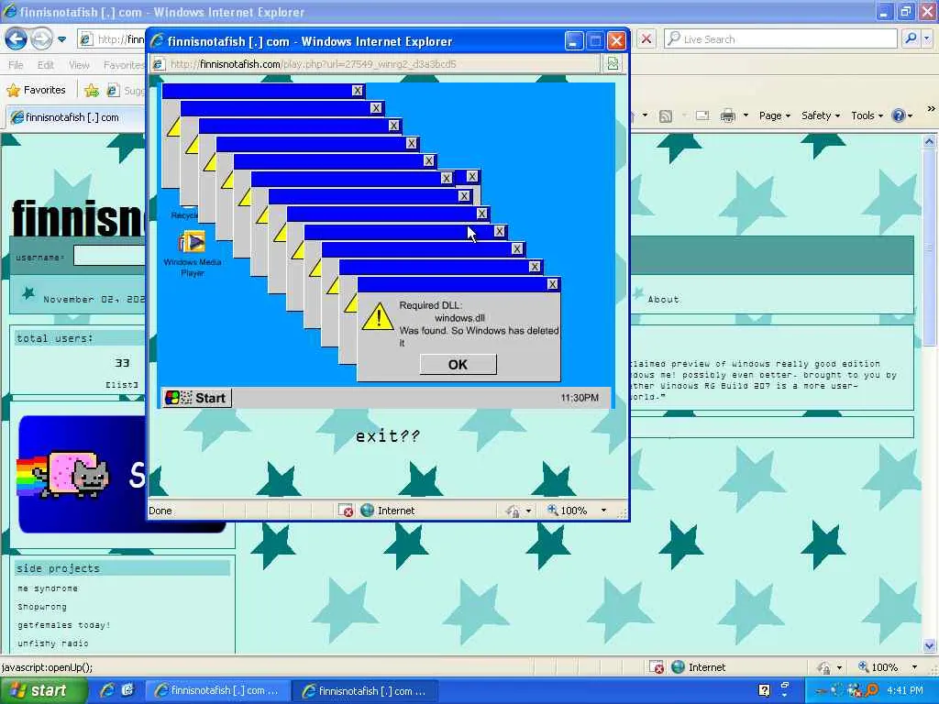This screenshot has width=939, height=704.
Task: Go back with main browser Back arrow
Action: click(x=16, y=39)
